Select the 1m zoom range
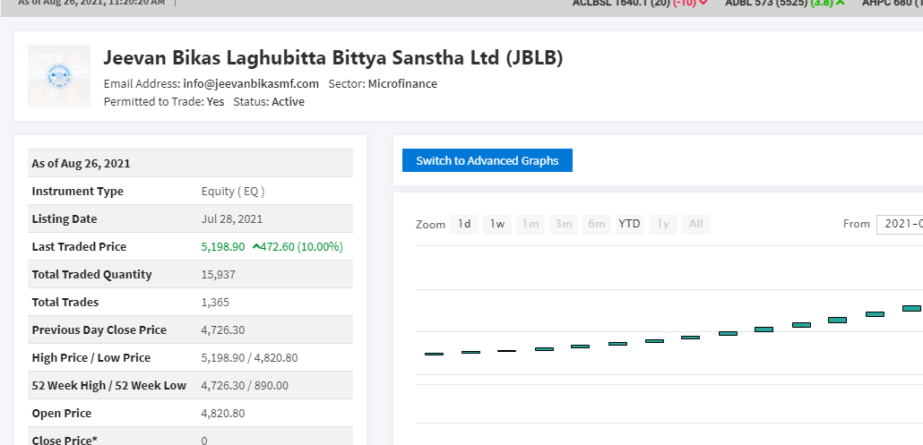Screen dimensions: 923x445 pos(531,224)
